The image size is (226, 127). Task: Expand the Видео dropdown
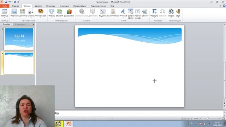tap(171, 18)
